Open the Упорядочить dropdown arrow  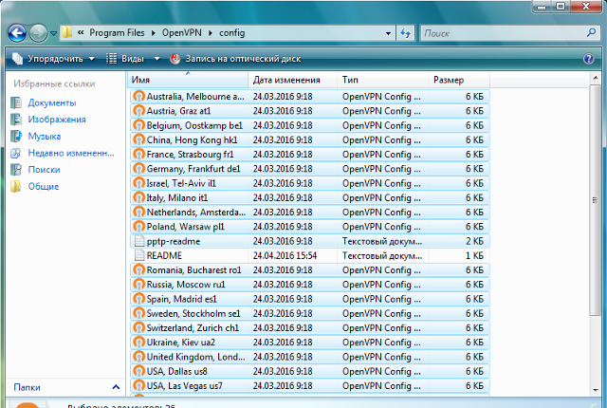coord(92,59)
